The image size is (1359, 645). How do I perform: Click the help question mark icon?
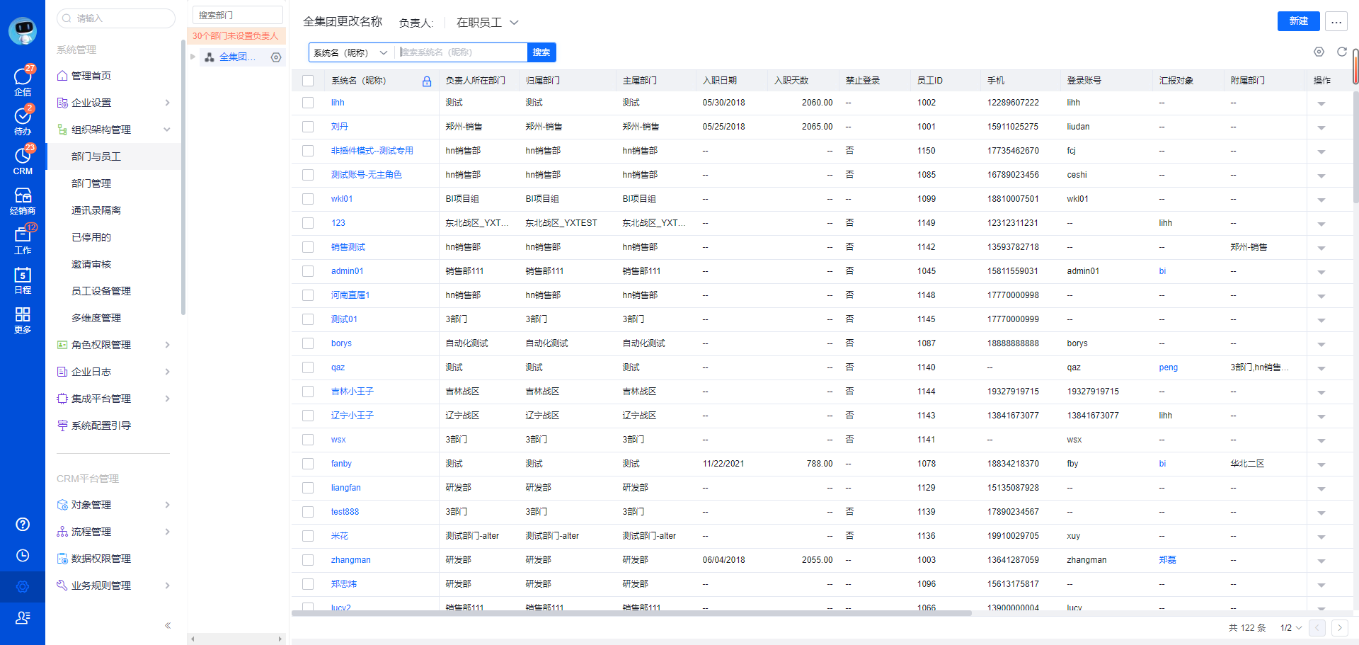pyautogui.click(x=23, y=524)
